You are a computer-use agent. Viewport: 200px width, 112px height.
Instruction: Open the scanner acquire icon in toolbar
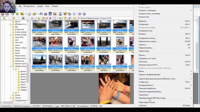tap(50, 14)
